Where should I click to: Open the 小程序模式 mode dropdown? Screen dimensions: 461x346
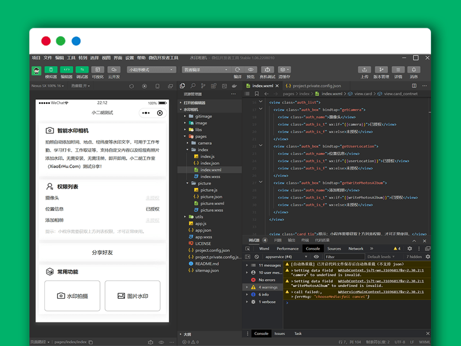pos(152,70)
